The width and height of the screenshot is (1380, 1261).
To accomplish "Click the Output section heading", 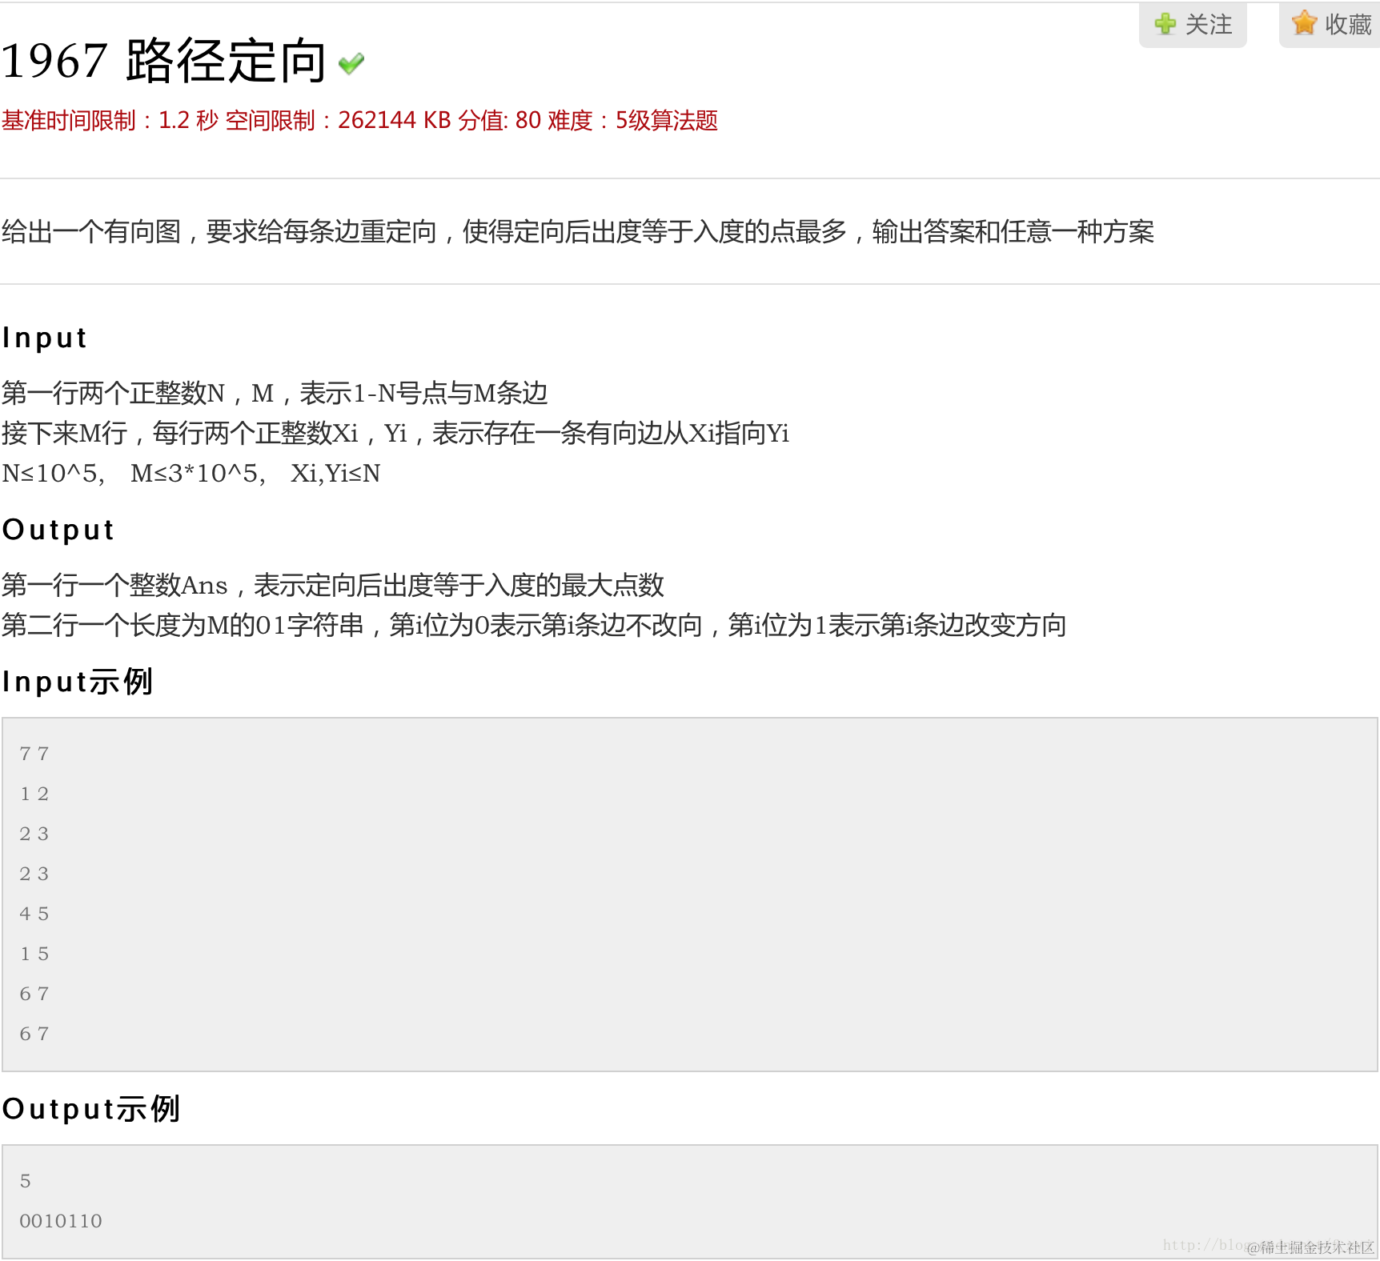I will [x=58, y=530].
